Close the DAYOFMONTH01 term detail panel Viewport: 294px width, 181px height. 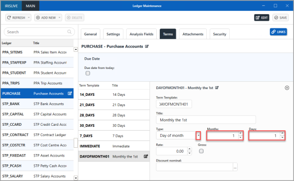287,88
